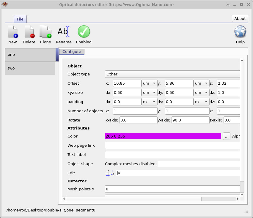
Task: Click the Oghma app icon in title bar
Action: click(5, 4)
